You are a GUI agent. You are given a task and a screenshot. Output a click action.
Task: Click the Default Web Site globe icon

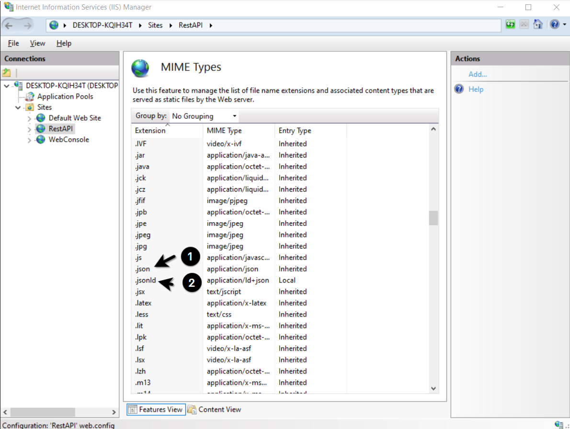(x=41, y=118)
